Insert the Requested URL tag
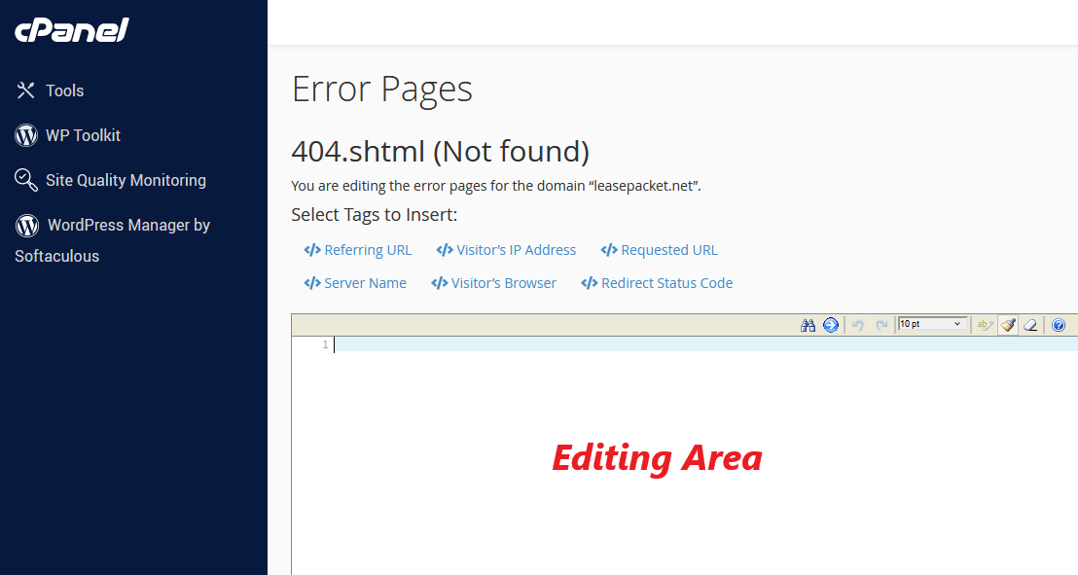Viewport: 1078px width, 575px height. pyautogui.click(x=659, y=249)
